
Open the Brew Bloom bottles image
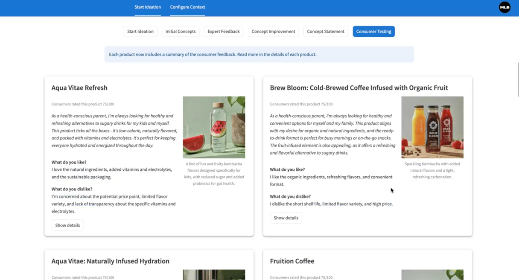coord(432,127)
